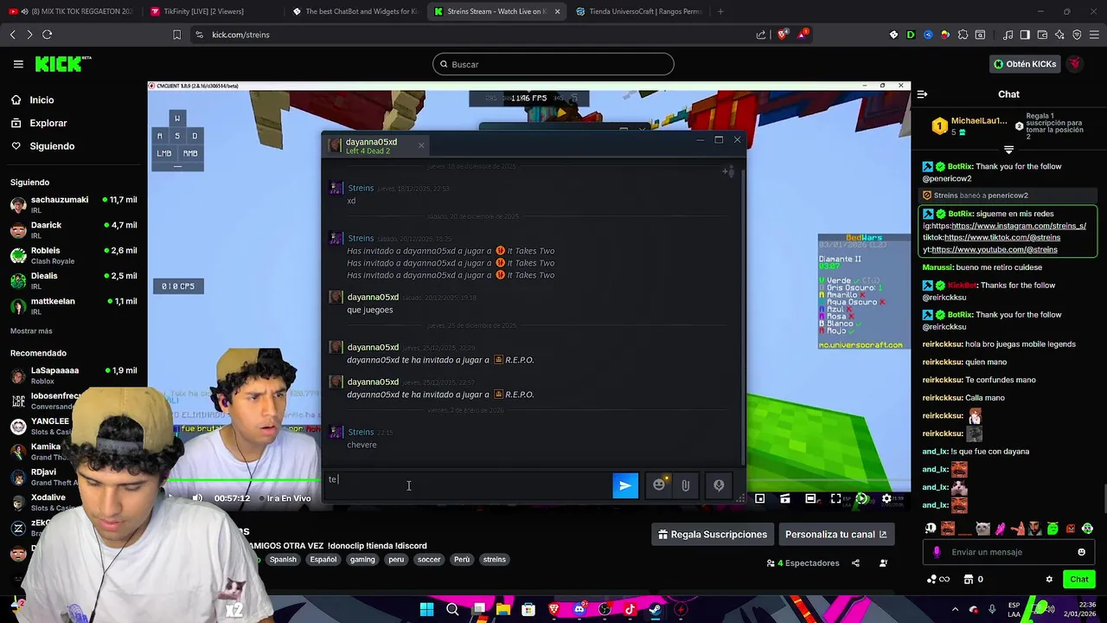Send the Steam chat message with arrow button
The width and height of the screenshot is (1107, 623).
625,485
